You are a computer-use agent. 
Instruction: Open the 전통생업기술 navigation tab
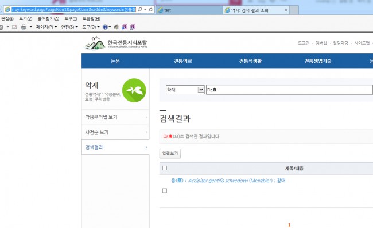point(318,61)
